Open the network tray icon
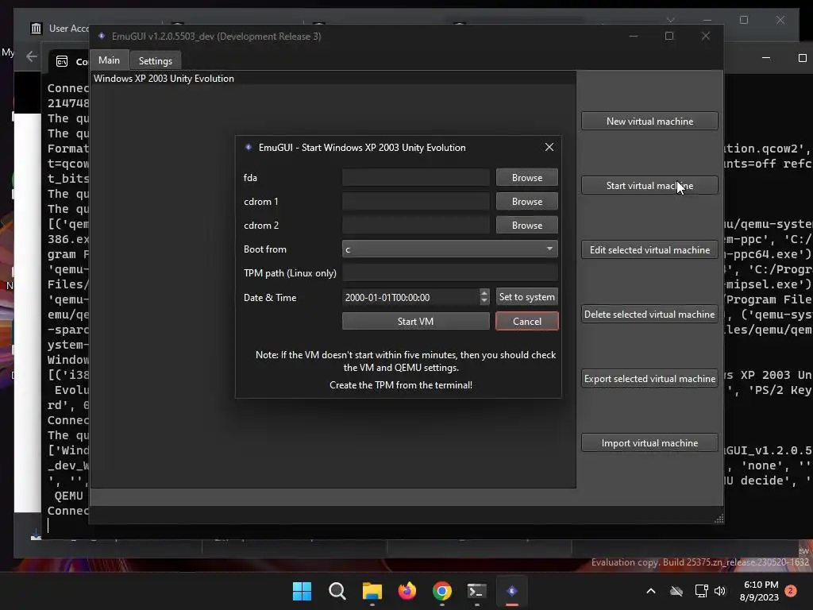813x610 pixels. point(701,591)
